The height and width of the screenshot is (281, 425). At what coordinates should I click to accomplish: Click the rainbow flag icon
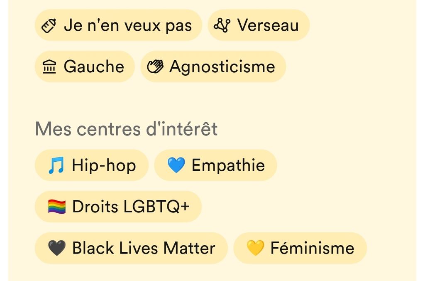[57, 207]
